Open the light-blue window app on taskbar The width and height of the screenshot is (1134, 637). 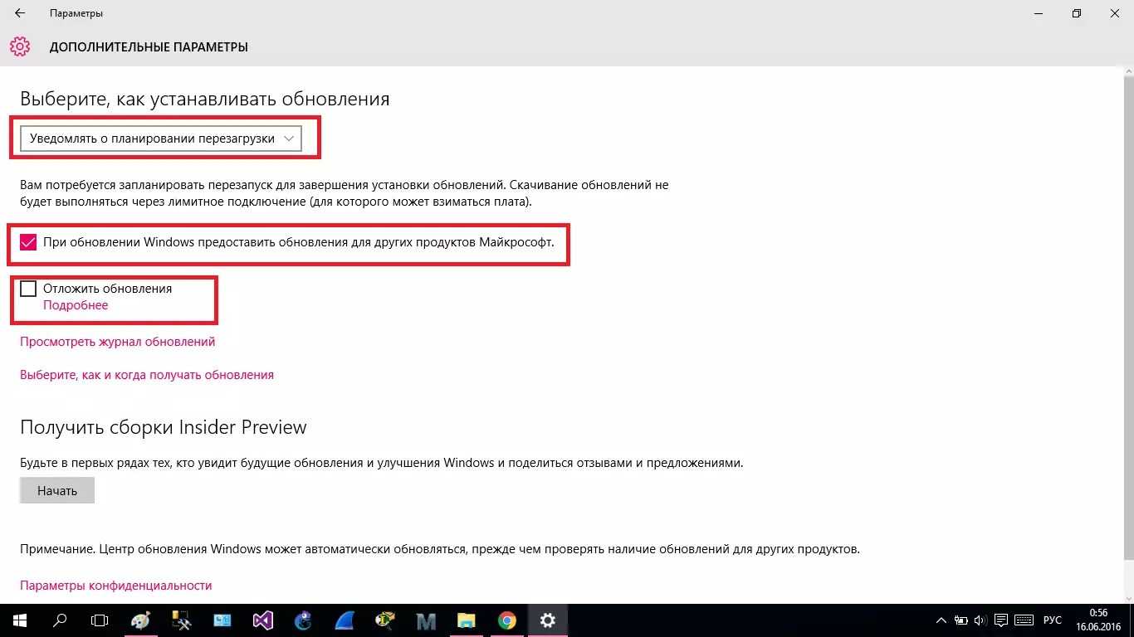click(222, 620)
